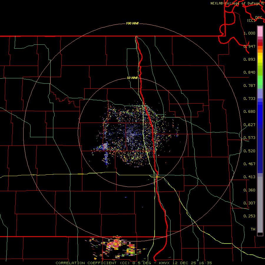This screenshot has width=265, height=265.
Task: Select the 0.947 color scale value
Action: pyautogui.click(x=249, y=46)
